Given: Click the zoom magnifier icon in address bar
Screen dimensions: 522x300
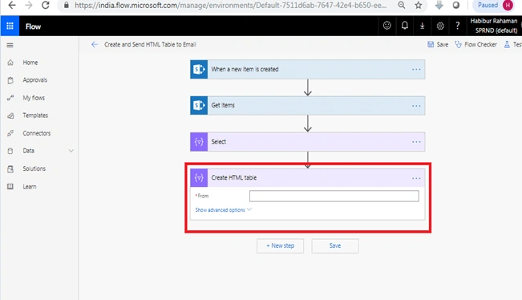Looking at the screenshot, I should 402,5.
